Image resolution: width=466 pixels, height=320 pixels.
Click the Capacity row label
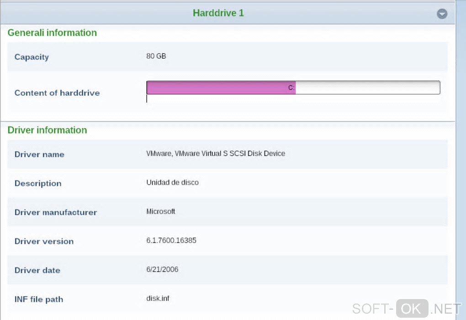coord(32,57)
